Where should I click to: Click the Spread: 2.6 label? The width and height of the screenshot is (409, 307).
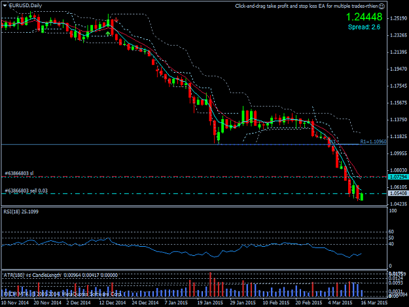[x=364, y=27]
